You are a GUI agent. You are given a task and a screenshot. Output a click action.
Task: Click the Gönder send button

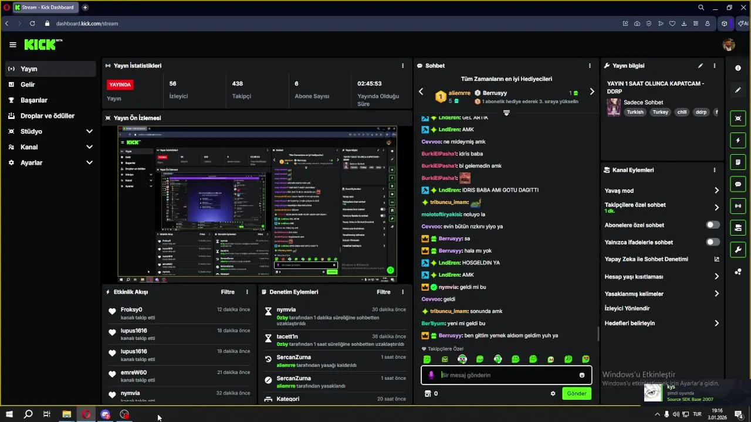(576, 394)
